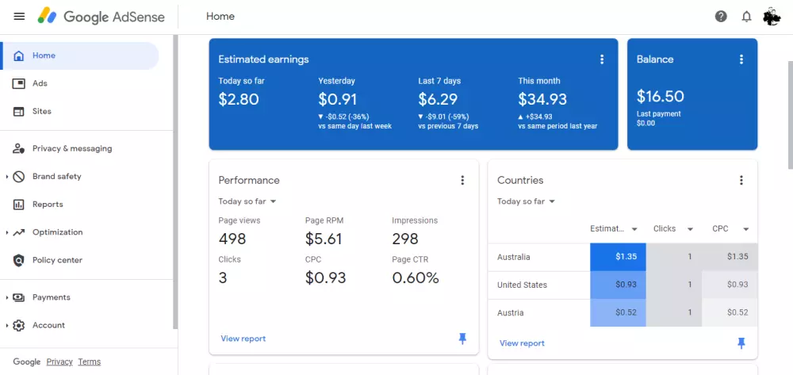Screen dimensions: 793x375
Task: Open Countries card options menu
Action: point(741,180)
